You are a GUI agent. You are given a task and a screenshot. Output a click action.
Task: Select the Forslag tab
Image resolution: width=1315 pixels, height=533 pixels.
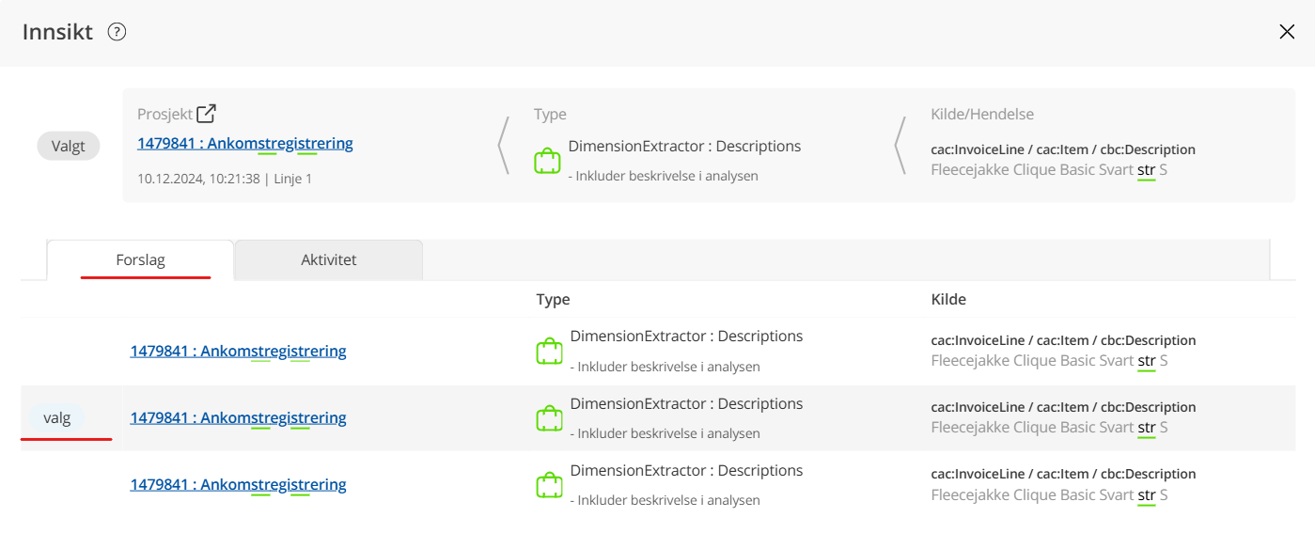(x=141, y=260)
